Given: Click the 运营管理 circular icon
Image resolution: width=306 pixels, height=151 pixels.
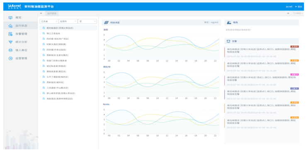Looking at the screenshot, I should (x=10, y=58).
